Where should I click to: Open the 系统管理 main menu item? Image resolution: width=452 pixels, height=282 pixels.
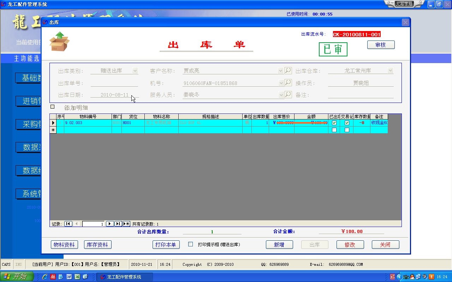tap(28, 194)
